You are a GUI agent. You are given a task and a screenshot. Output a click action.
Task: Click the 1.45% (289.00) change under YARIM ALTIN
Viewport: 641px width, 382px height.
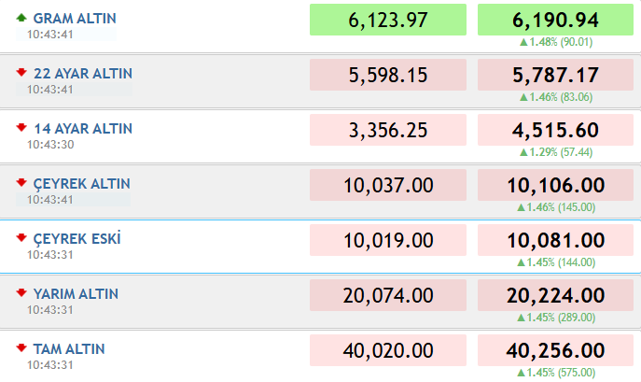click(x=556, y=318)
